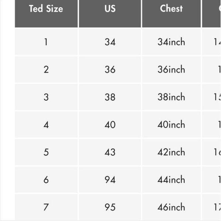Click the US size 34 cell
The image size is (221, 221).
110,42
